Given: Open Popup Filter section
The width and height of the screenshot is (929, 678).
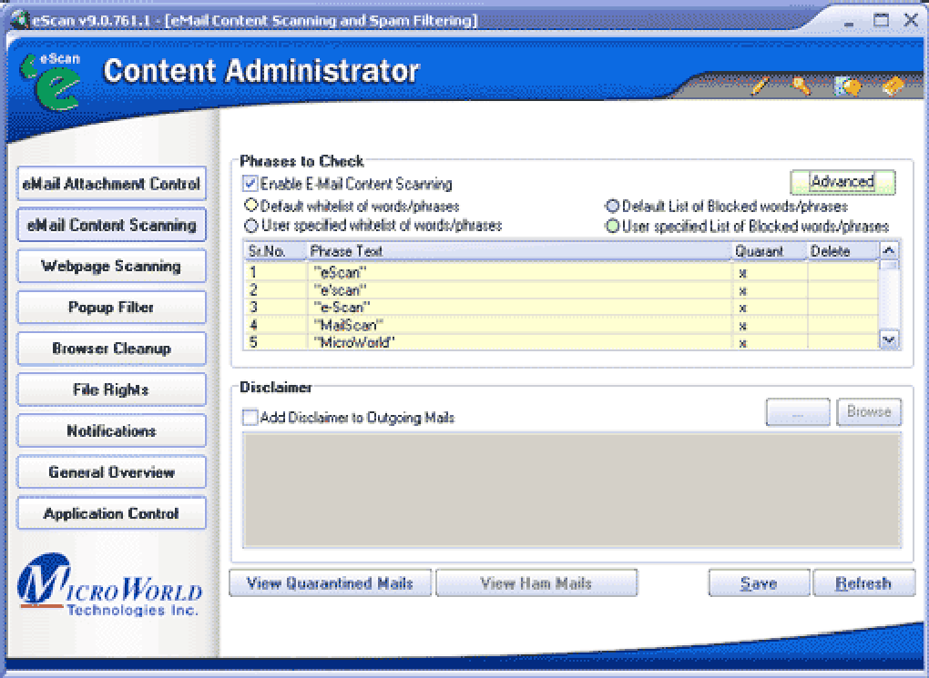Looking at the screenshot, I should pyautogui.click(x=111, y=308).
